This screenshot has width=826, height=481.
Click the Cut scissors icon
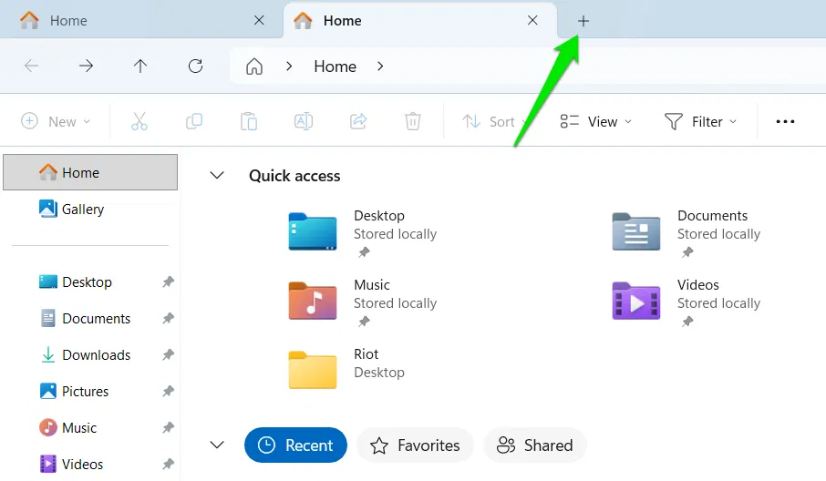pyautogui.click(x=139, y=121)
